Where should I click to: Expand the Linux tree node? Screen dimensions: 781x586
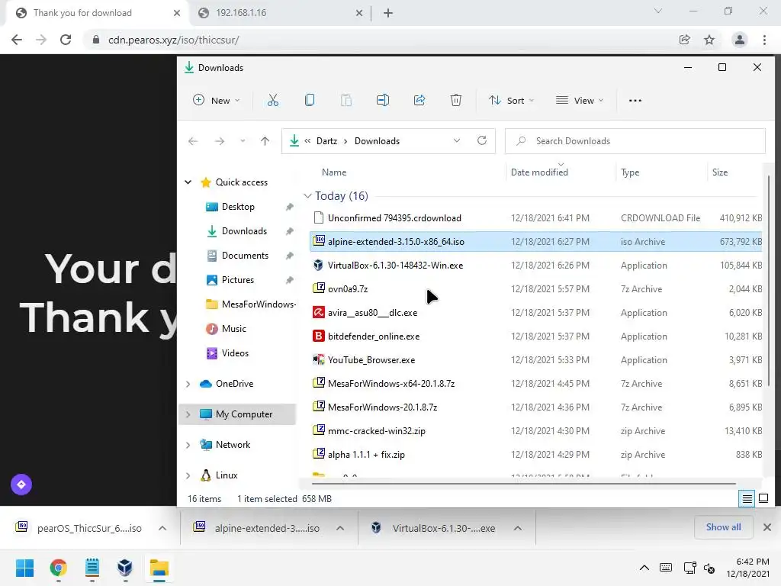pos(188,475)
